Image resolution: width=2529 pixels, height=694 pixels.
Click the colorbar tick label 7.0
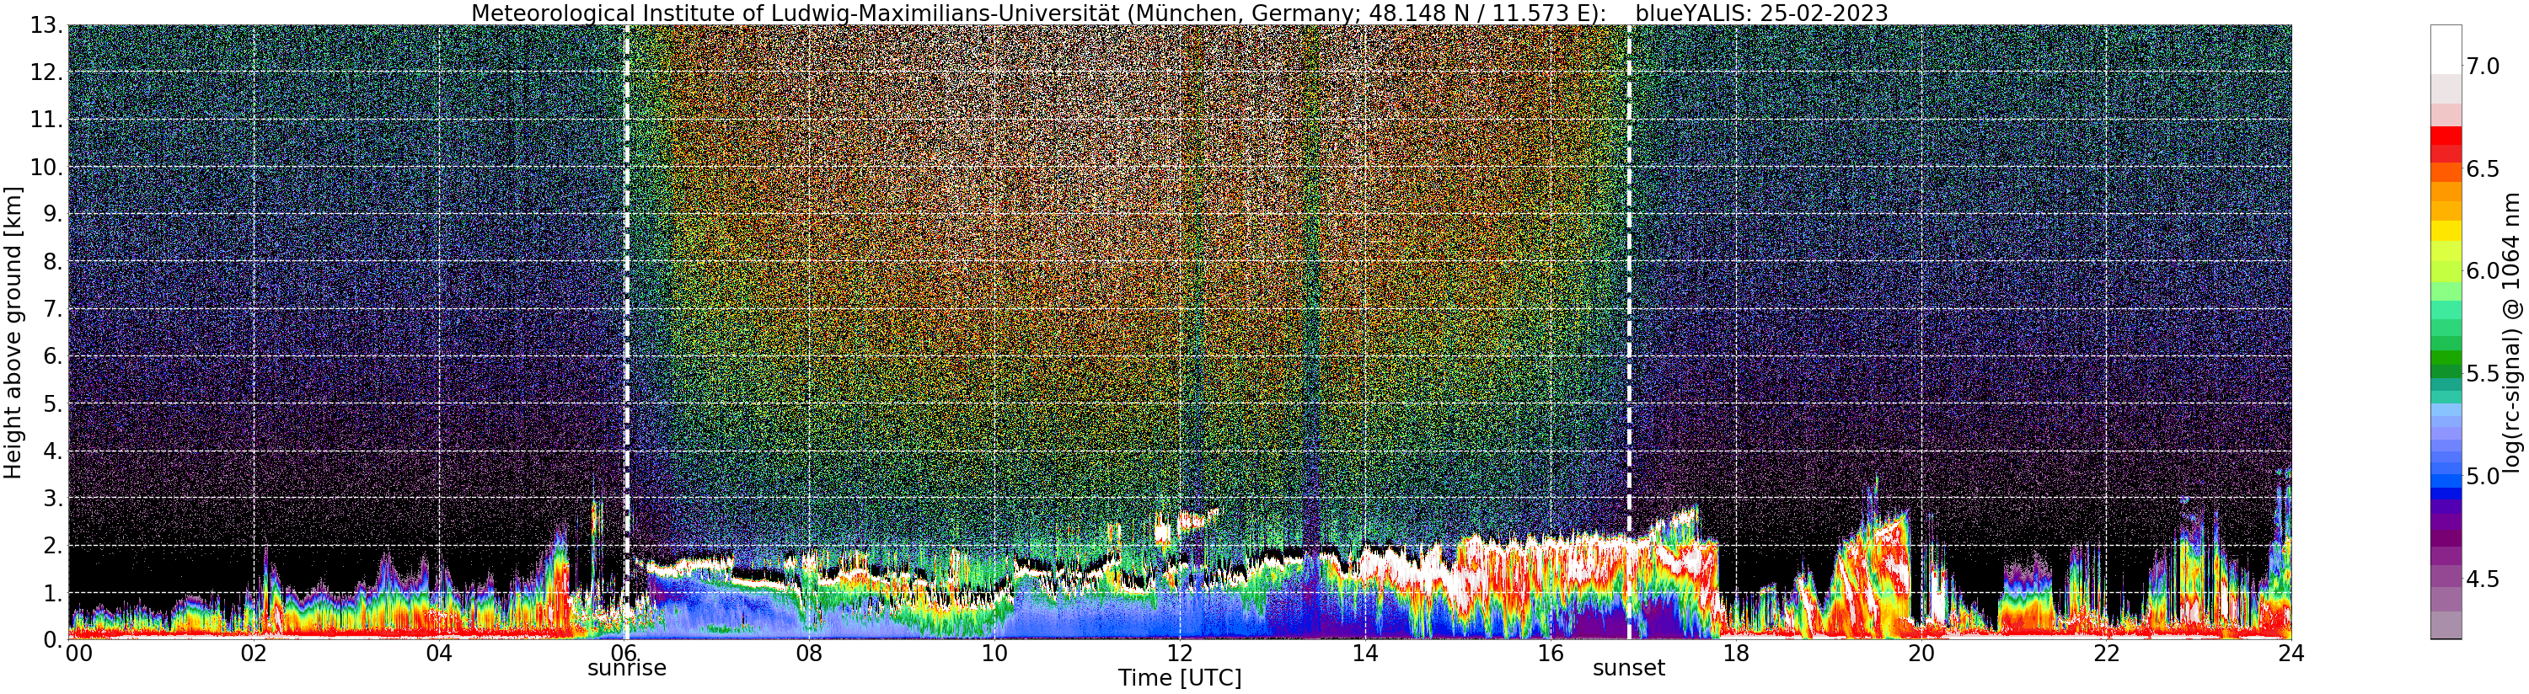click(x=2483, y=67)
